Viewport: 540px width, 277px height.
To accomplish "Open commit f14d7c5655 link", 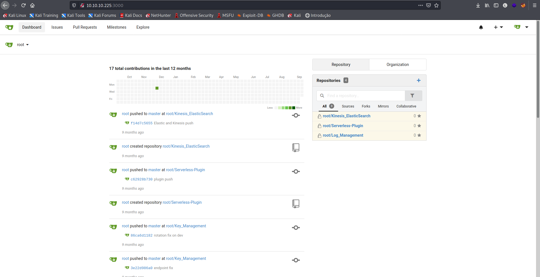I will (141, 123).
